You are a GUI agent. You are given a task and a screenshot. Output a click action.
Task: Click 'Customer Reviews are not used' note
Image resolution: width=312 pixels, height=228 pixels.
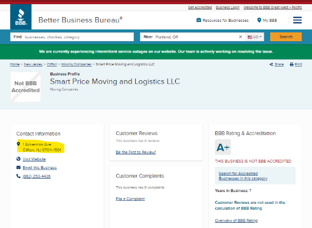(x=250, y=206)
